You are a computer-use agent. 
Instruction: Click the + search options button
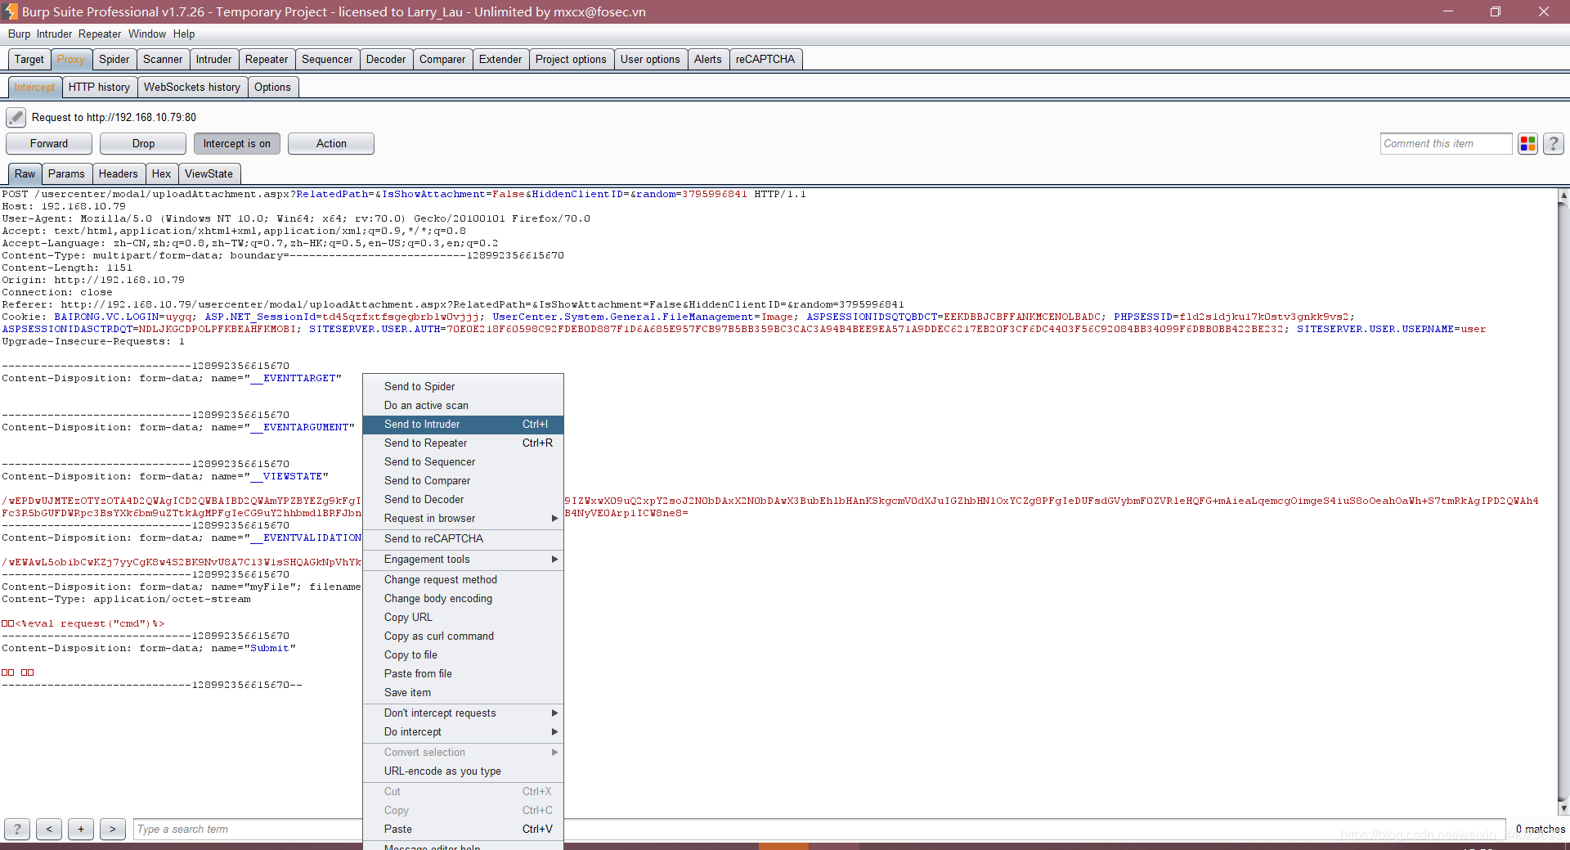(81, 829)
